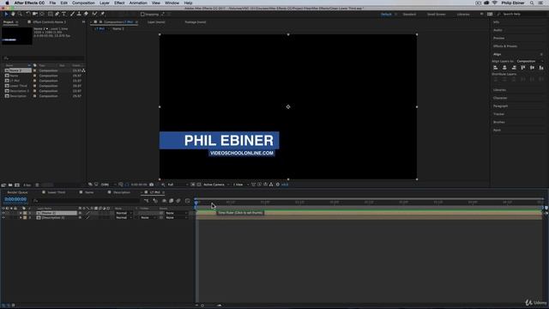Open Description 2 layer track matte dropdown
549x309 pixels.
coord(148,217)
